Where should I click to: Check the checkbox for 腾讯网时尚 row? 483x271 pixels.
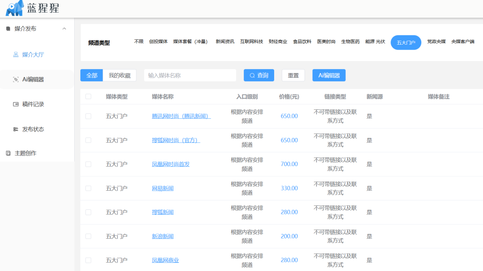[88, 116]
